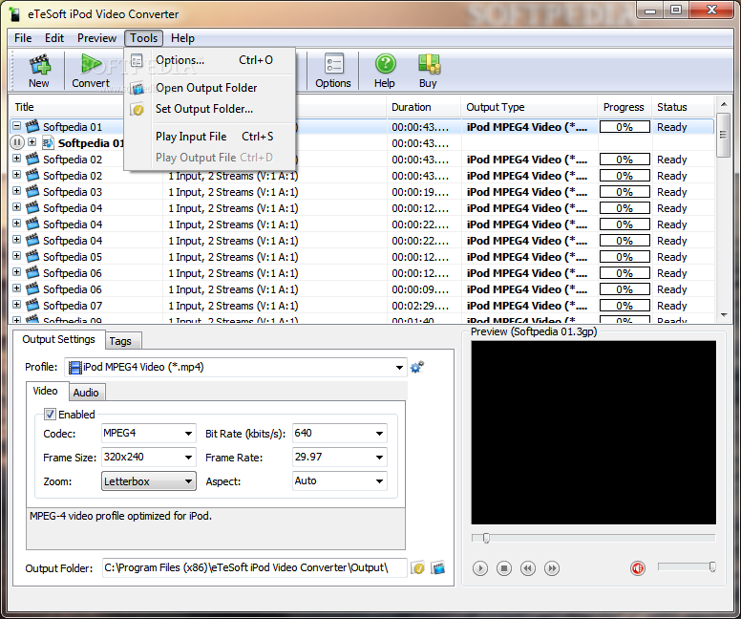Click progress bar of Softpedia 03

(625, 192)
